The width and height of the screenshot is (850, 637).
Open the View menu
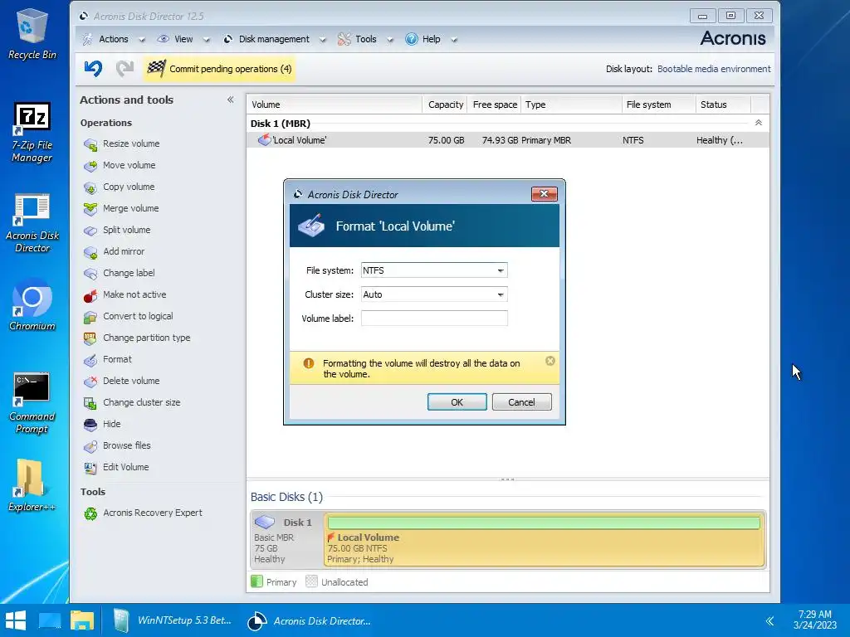tap(183, 39)
